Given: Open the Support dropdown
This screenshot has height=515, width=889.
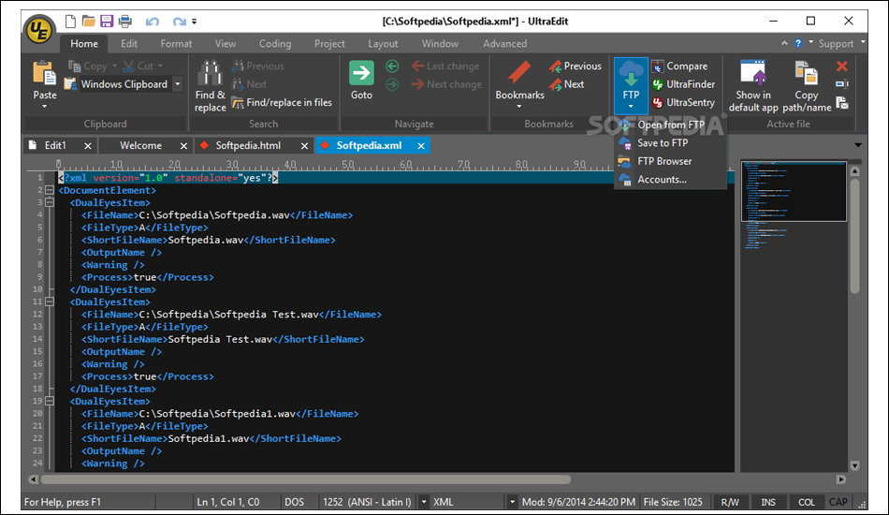Looking at the screenshot, I should click(841, 44).
